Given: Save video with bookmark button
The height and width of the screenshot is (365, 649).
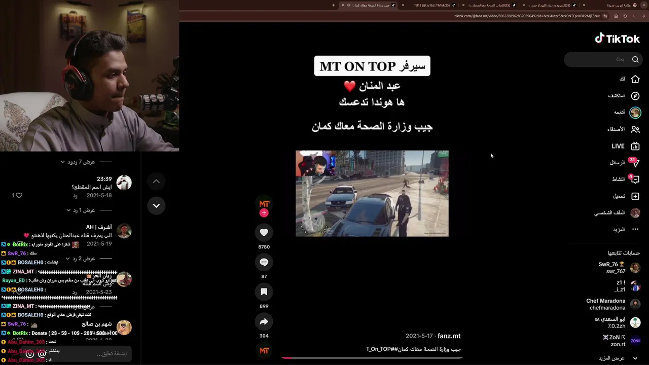Looking at the screenshot, I should [264, 291].
